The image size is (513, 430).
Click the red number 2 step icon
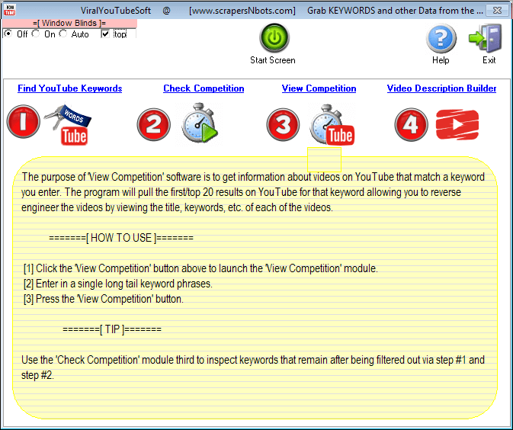coord(153,124)
